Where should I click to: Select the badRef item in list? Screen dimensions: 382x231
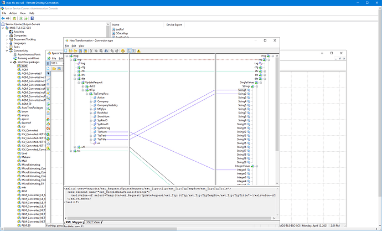[x=120, y=29]
